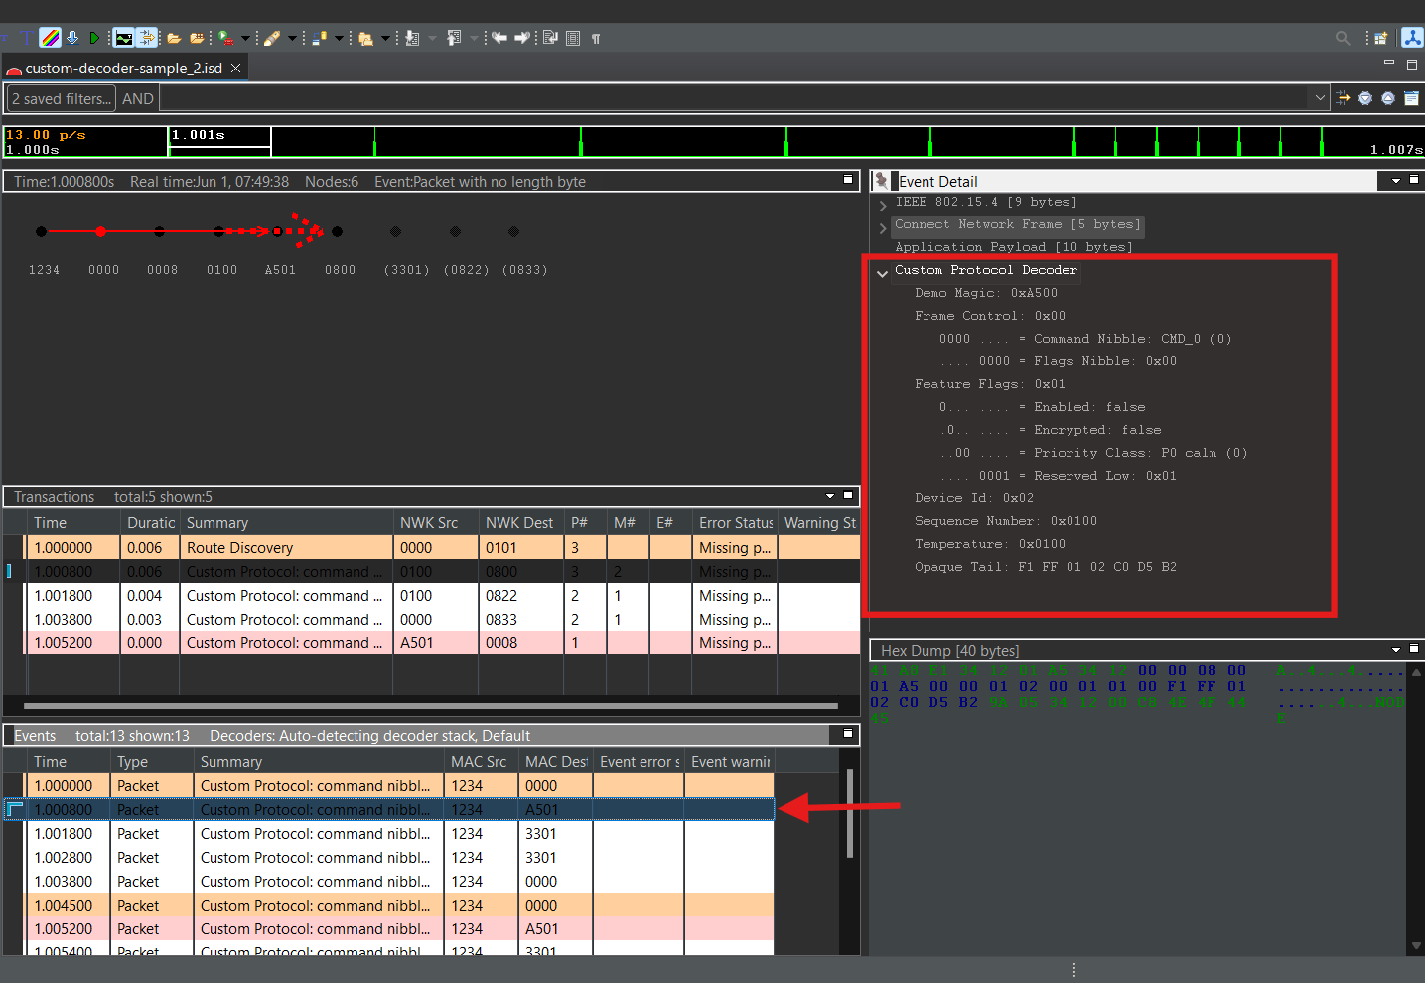Select the Opaque Tail field line
The height and width of the screenshot is (983, 1425).
(1045, 567)
